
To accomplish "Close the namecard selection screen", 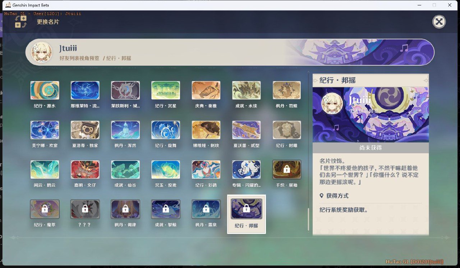I will 439,22.
